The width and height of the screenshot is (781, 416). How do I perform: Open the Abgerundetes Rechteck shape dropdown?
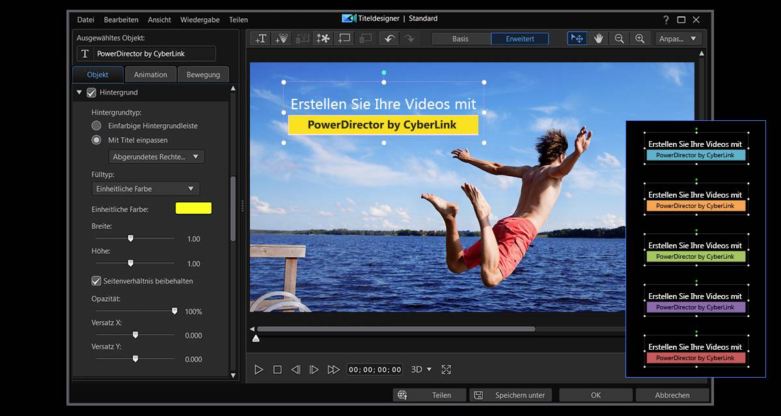coord(156,156)
